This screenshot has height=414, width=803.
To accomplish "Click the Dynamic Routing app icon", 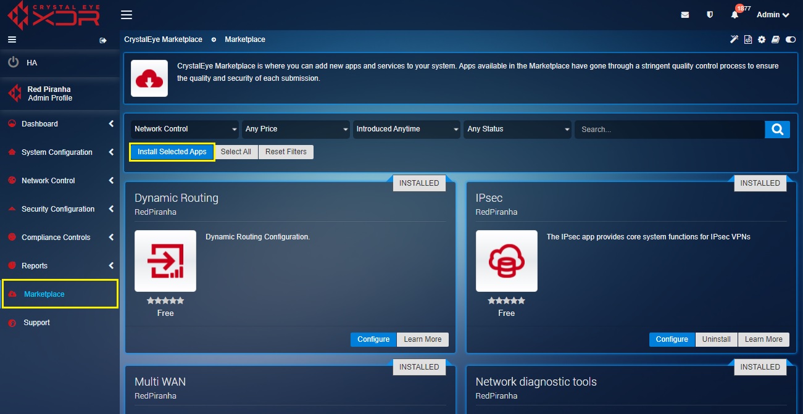I will click(x=165, y=261).
